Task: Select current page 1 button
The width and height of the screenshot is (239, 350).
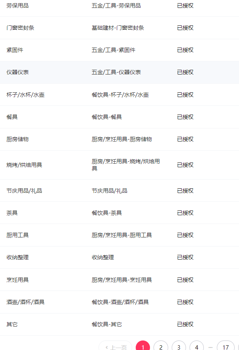Action: 143,347
